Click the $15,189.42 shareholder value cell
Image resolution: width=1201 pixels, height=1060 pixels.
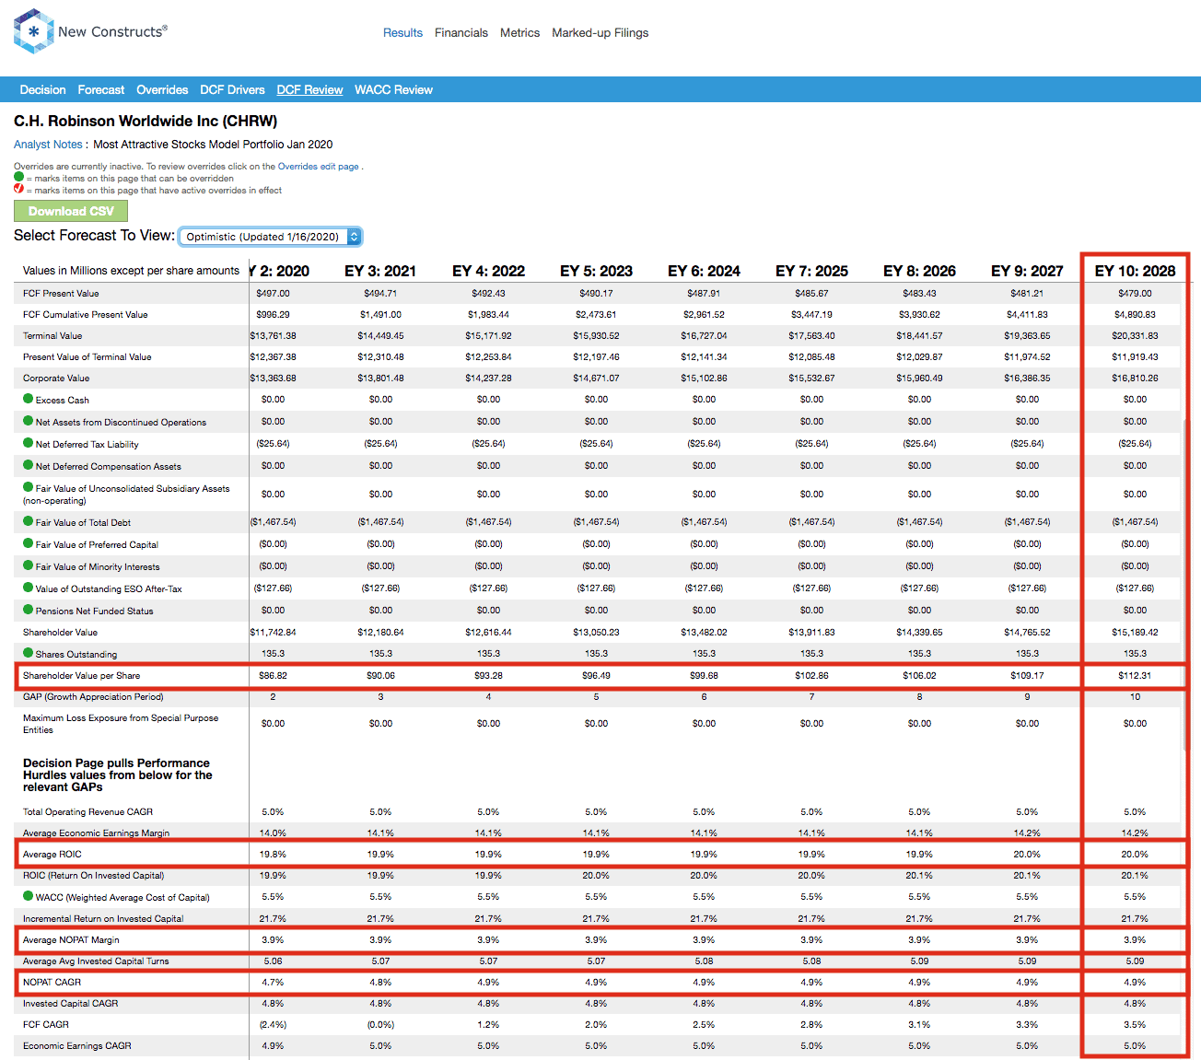tap(1135, 632)
